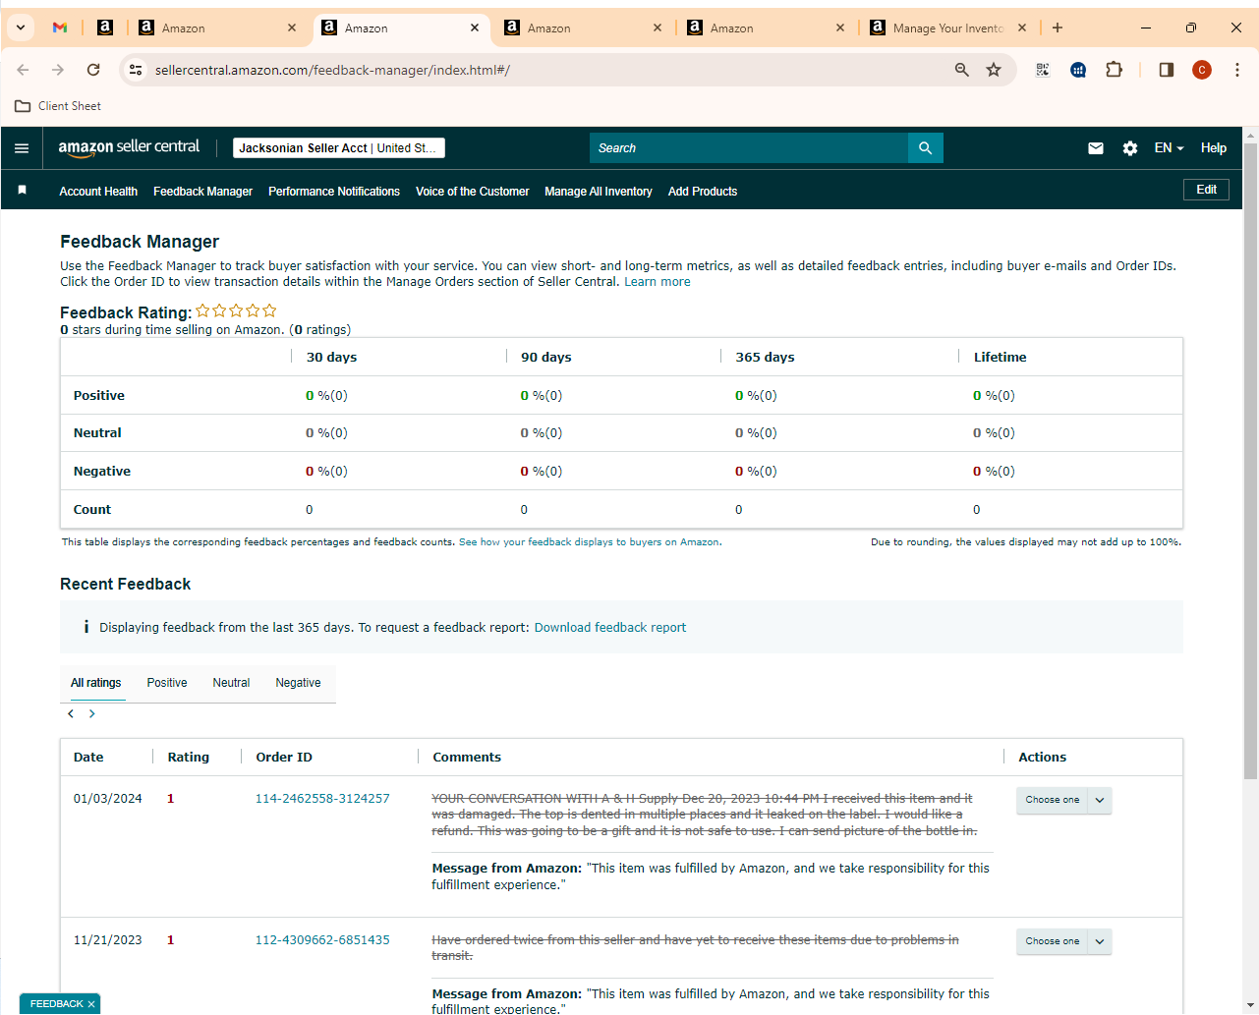
Task: Open the messages envelope icon
Action: pyautogui.click(x=1096, y=148)
